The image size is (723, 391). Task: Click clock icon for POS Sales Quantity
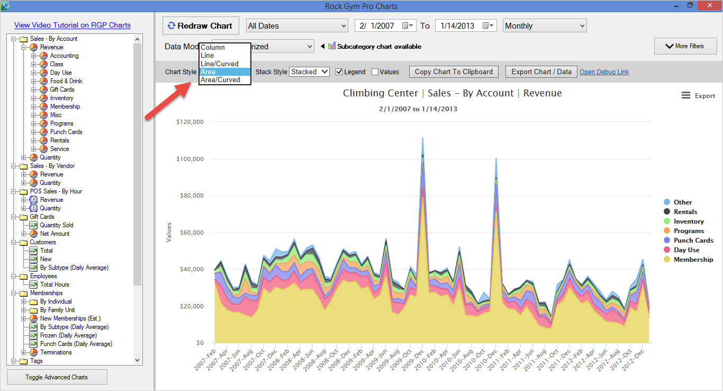[x=33, y=208]
